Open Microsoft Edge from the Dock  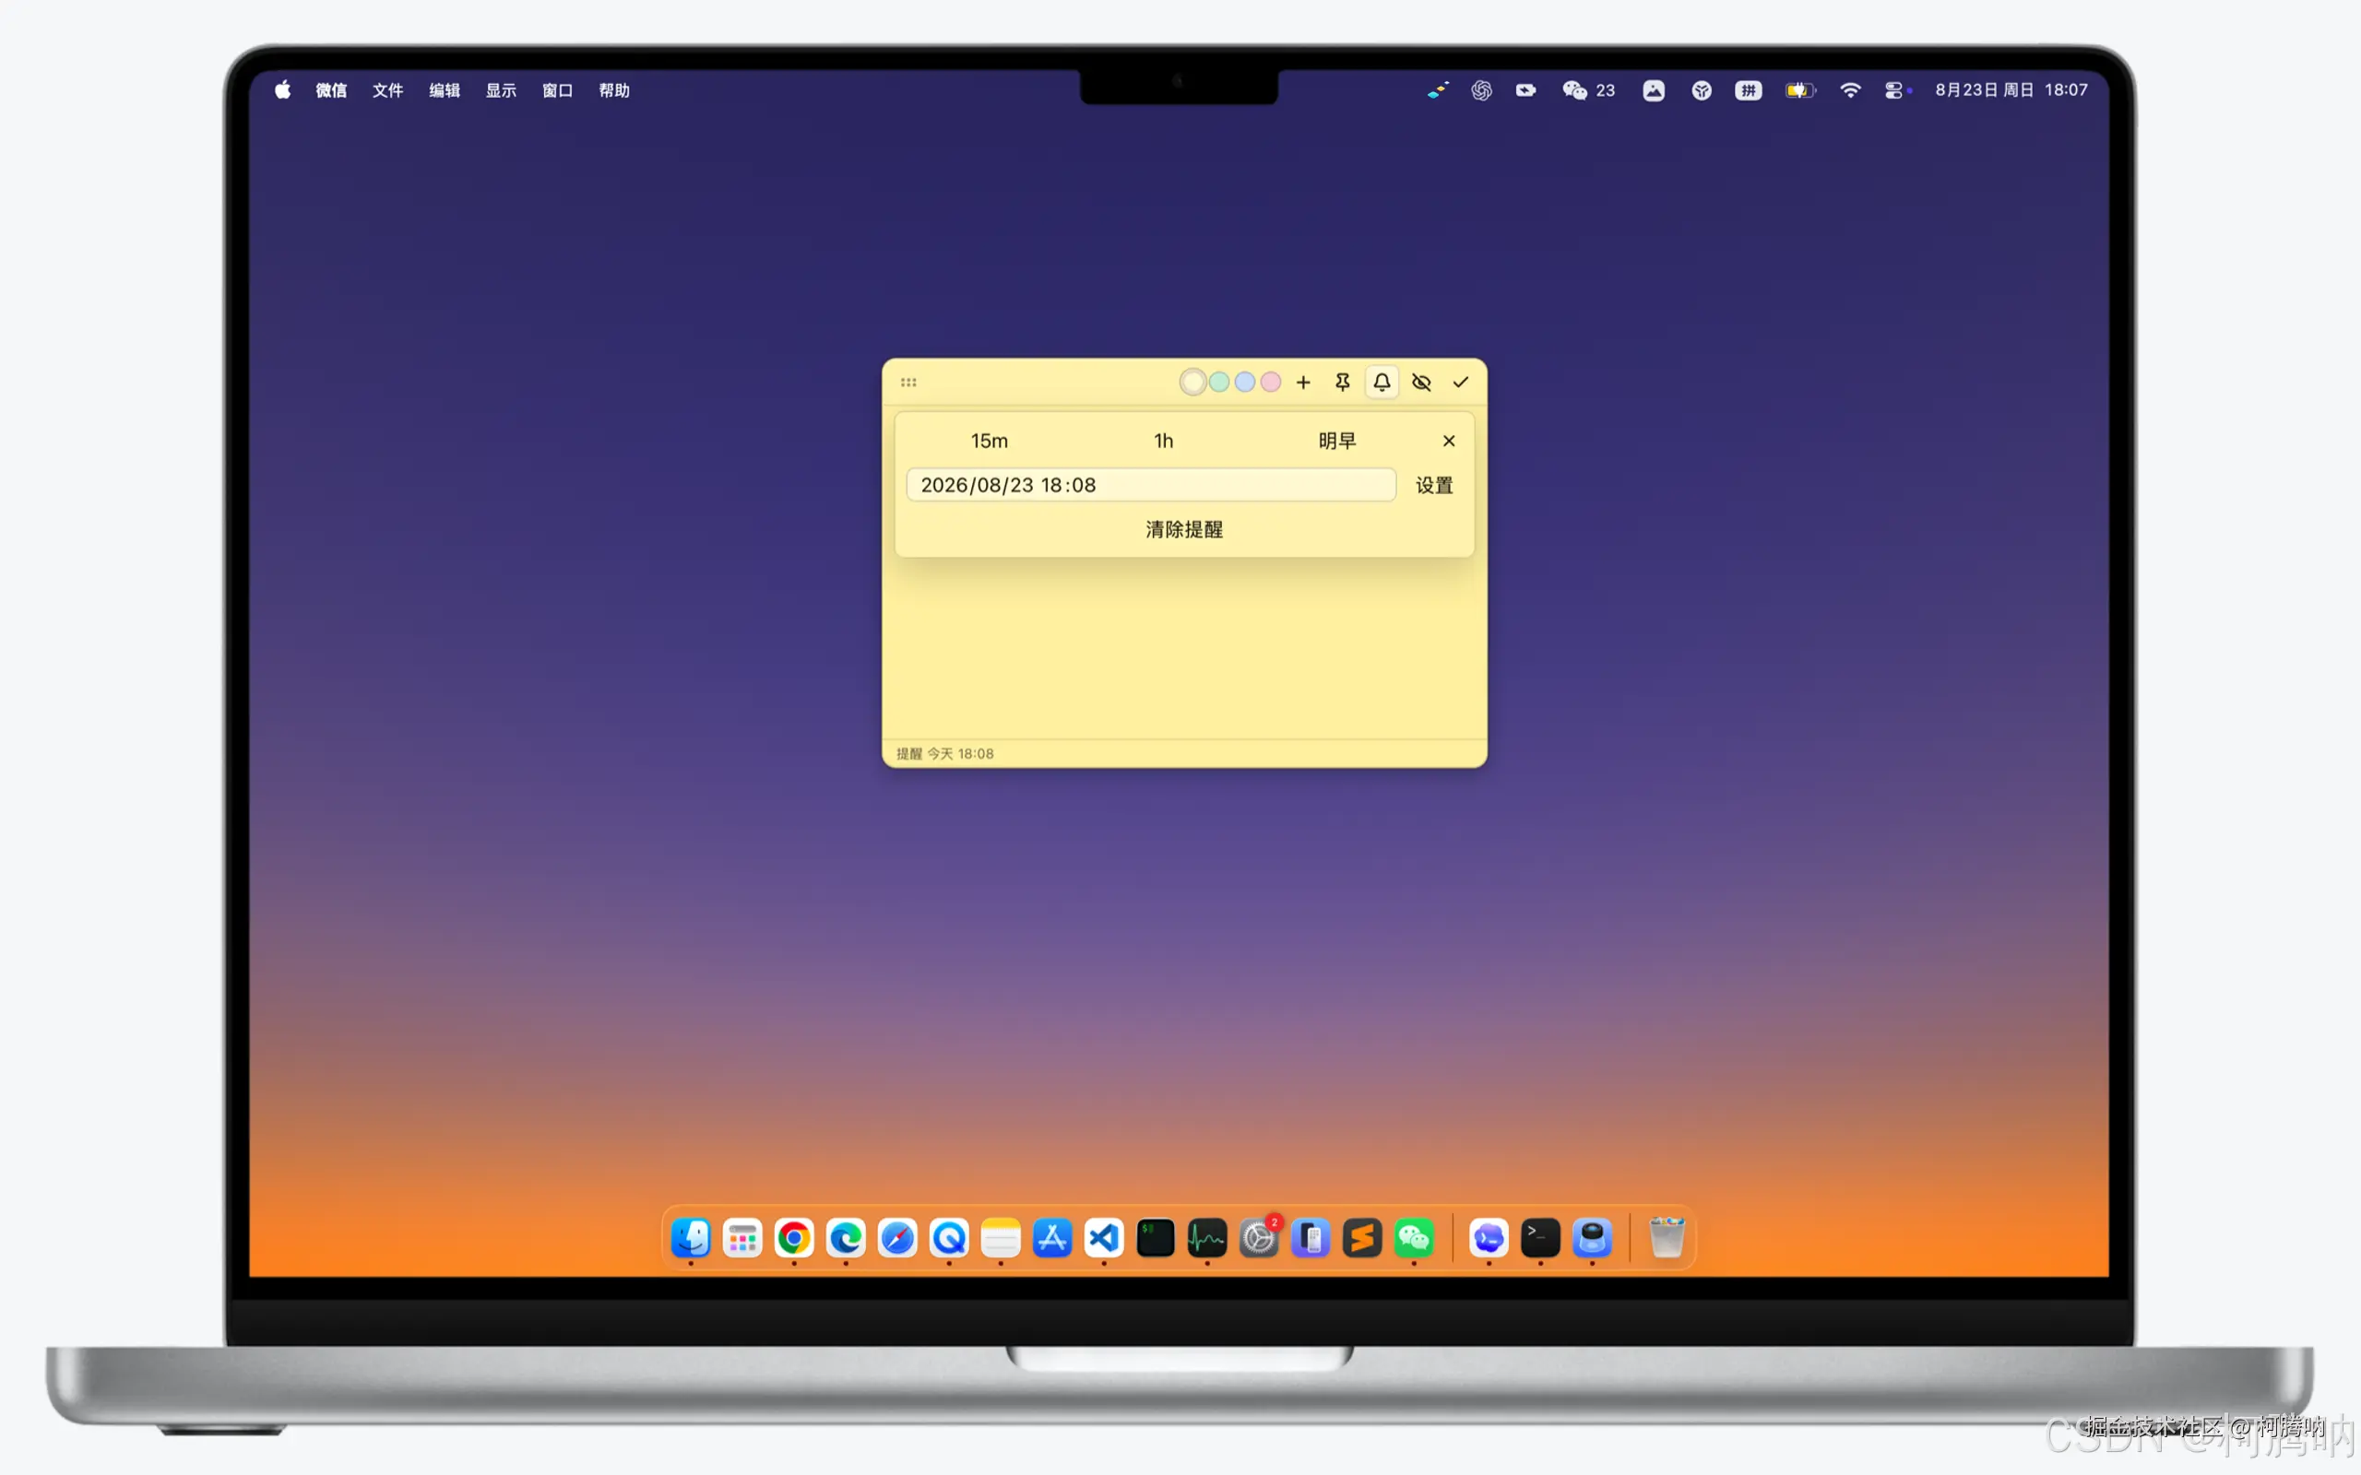coord(846,1238)
